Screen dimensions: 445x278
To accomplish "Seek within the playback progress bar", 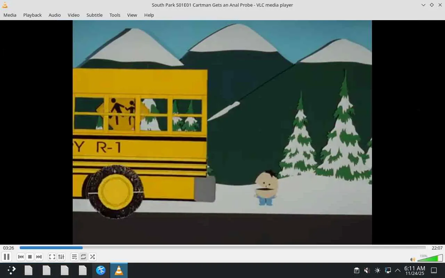I will pos(222,248).
